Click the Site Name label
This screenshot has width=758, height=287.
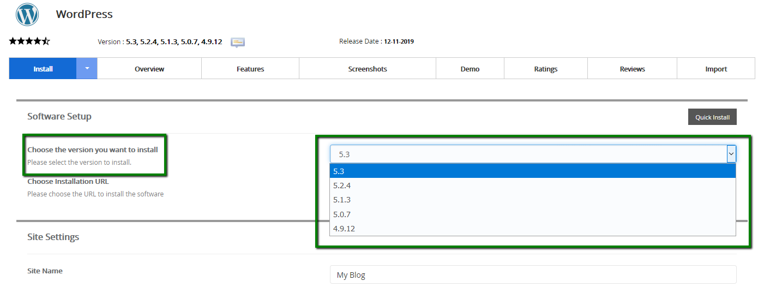pyautogui.click(x=45, y=271)
